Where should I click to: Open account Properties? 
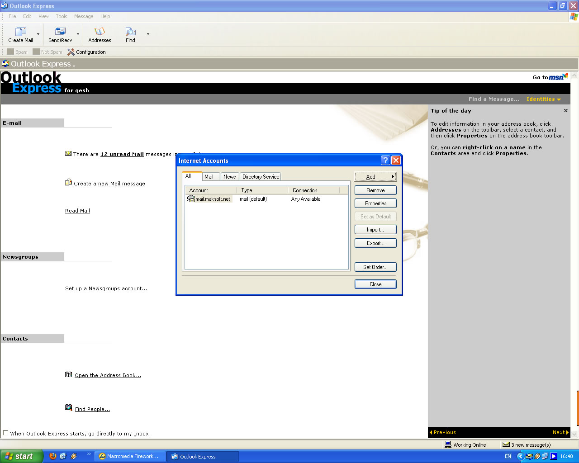[x=375, y=203]
